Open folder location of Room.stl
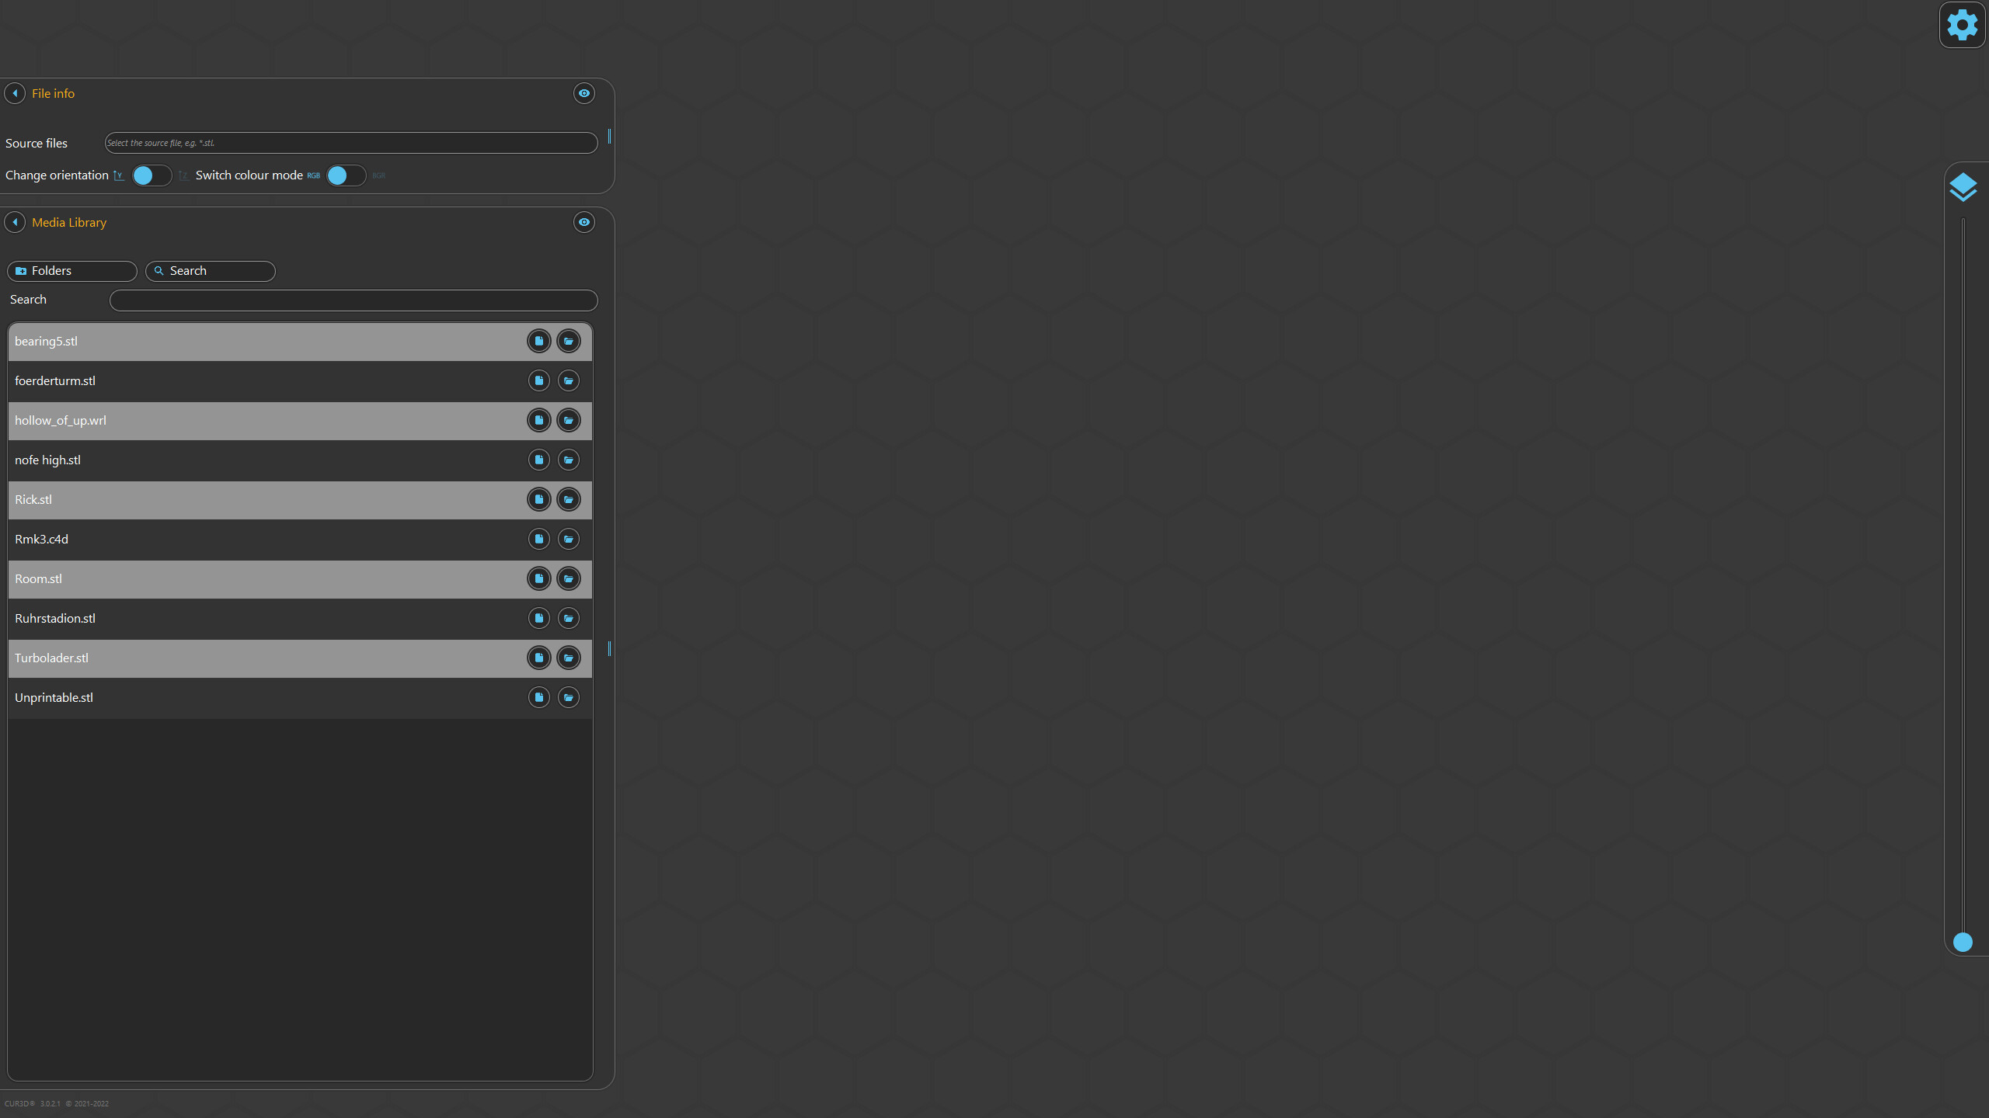Viewport: 1989px width, 1118px height. [568, 578]
